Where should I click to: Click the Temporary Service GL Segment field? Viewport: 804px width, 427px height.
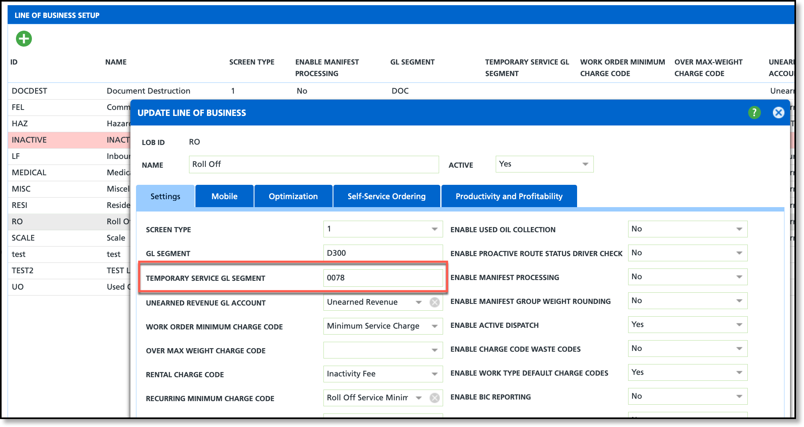tap(383, 278)
